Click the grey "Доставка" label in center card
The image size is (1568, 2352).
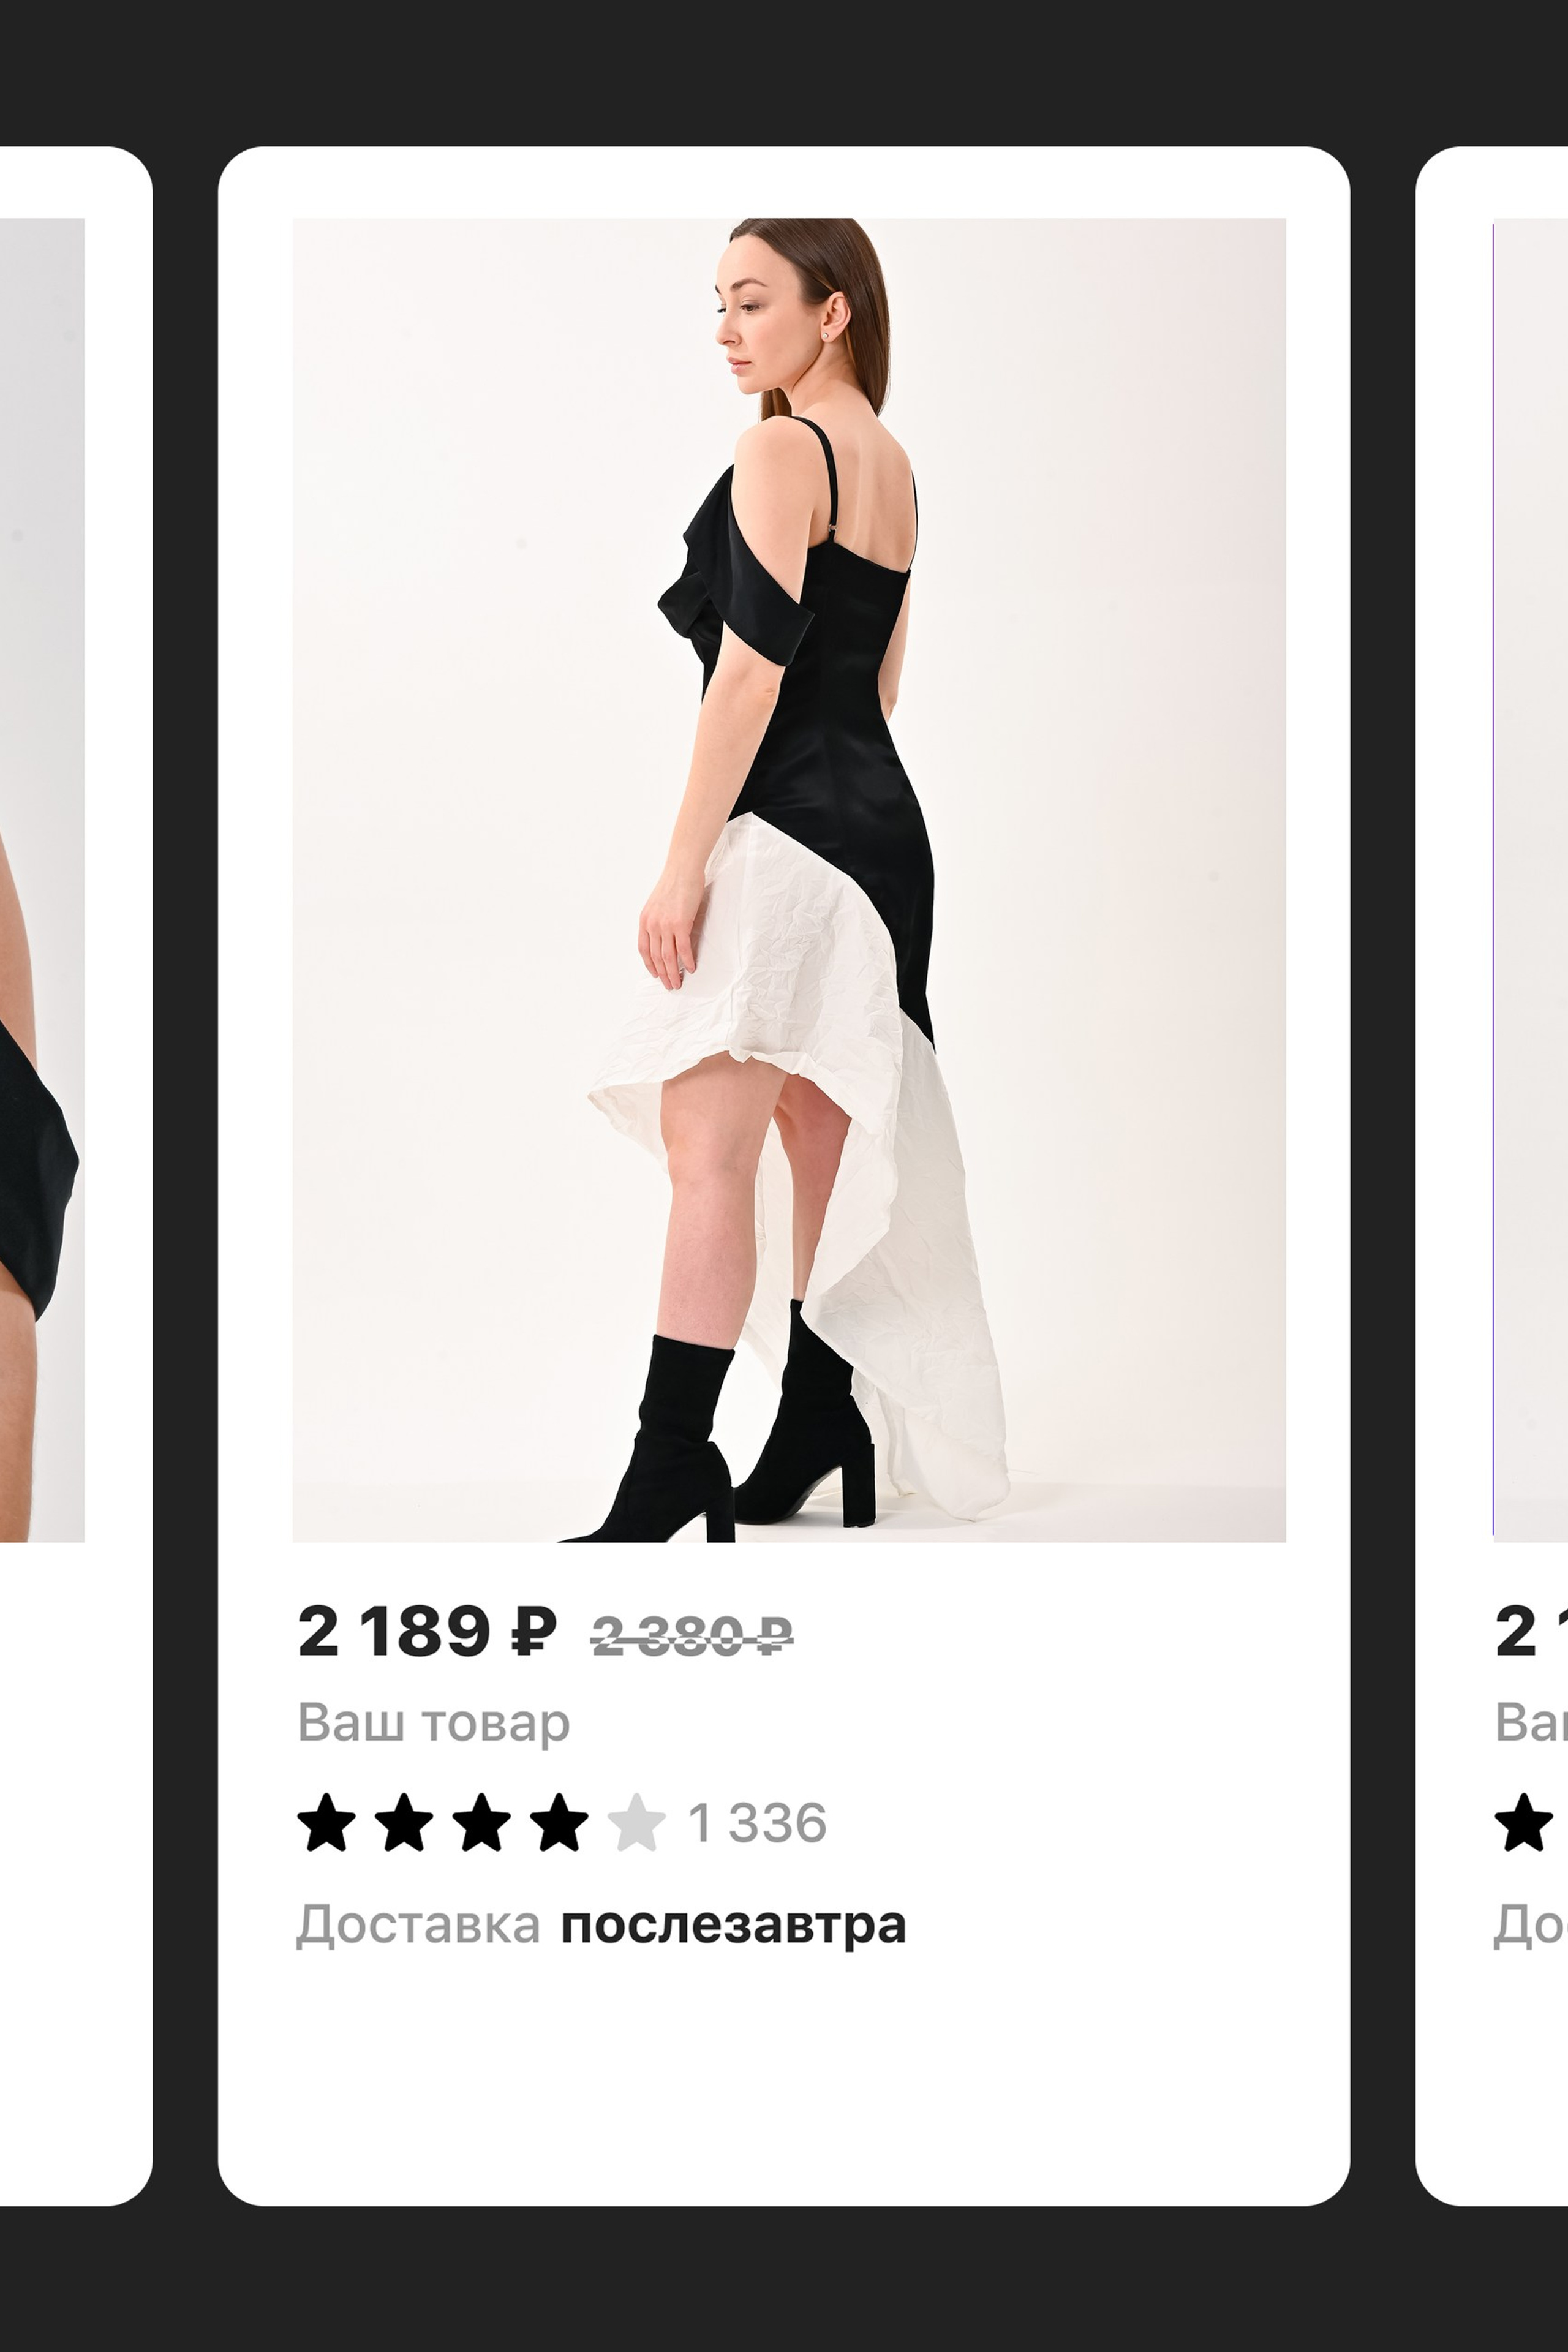(418, 1924)
